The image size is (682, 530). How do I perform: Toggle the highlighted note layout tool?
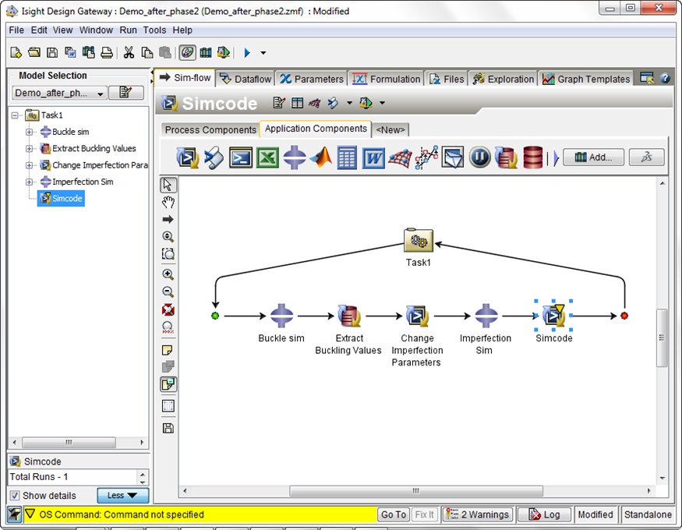click(168, 384)
